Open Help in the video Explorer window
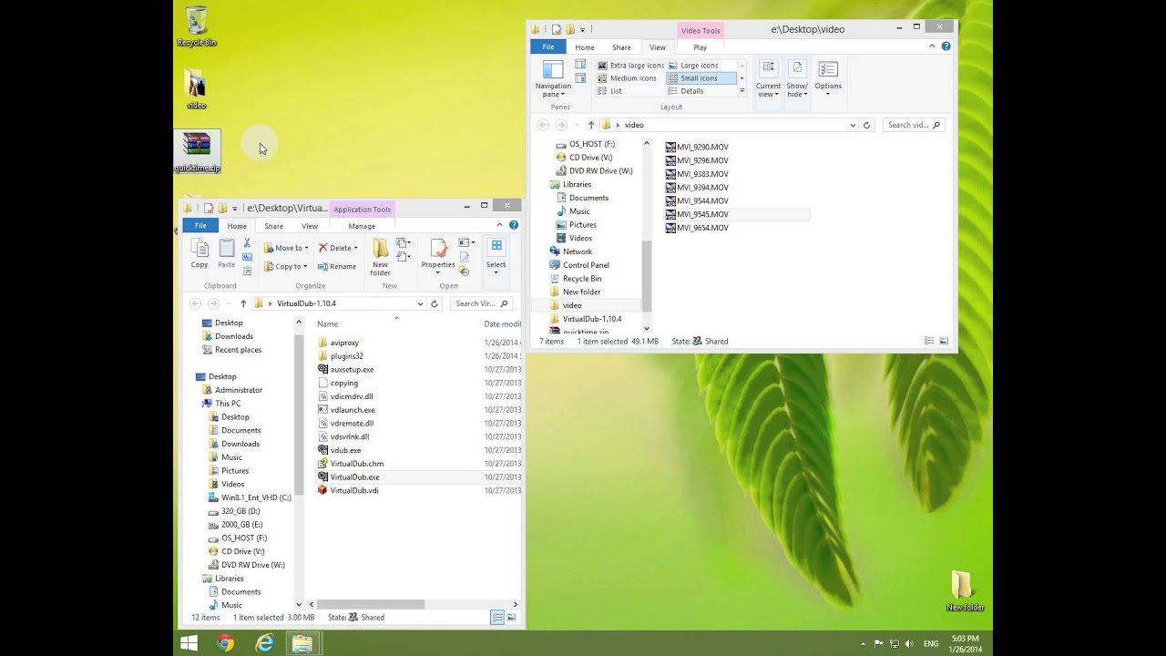This screenshot has height=656, width=1166. pos(947,46)
